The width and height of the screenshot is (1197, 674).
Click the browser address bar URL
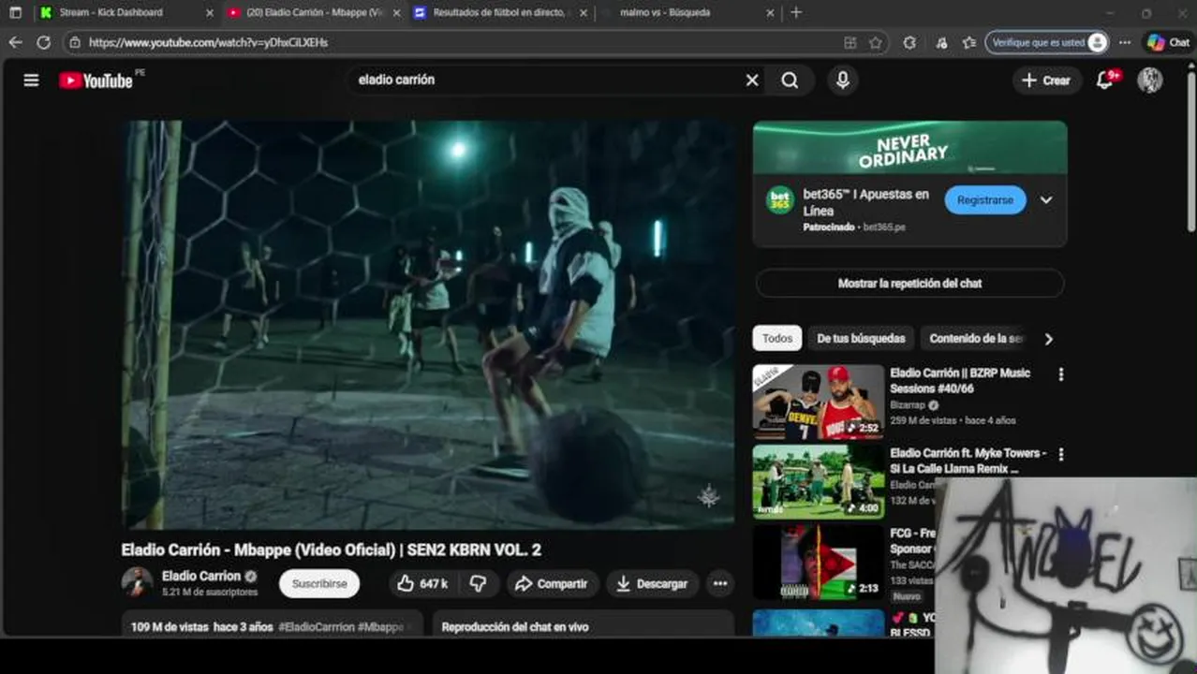coord(208,42)
